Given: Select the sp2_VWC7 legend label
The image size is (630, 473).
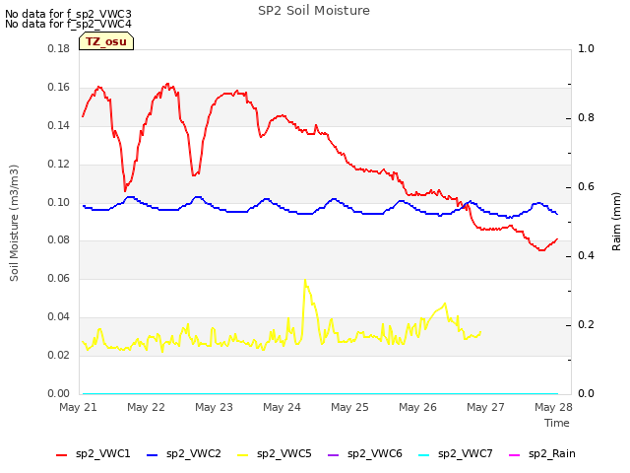Looking at the screenshot, I should tap(466, 454).
